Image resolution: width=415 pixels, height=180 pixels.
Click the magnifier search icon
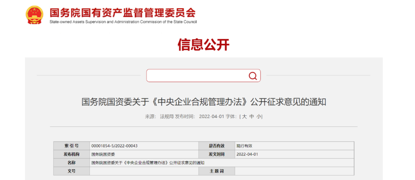coord(252,76)
